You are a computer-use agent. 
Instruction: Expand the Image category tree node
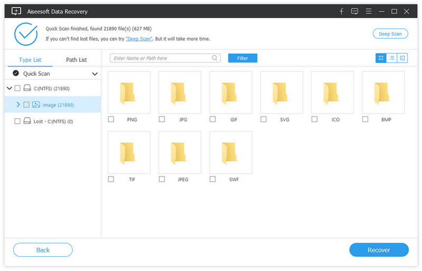point(18,105)
